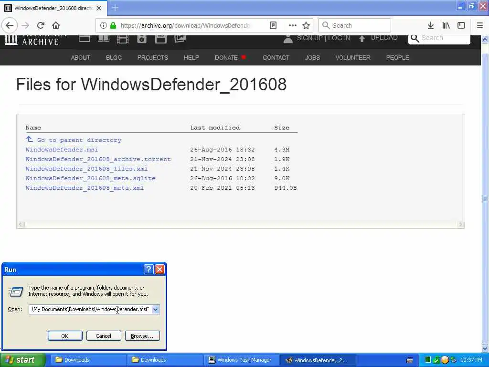The image size is (489, 367).
Task: Click the keyboard icon in taskbar
Action: click(x=410, y=360)
